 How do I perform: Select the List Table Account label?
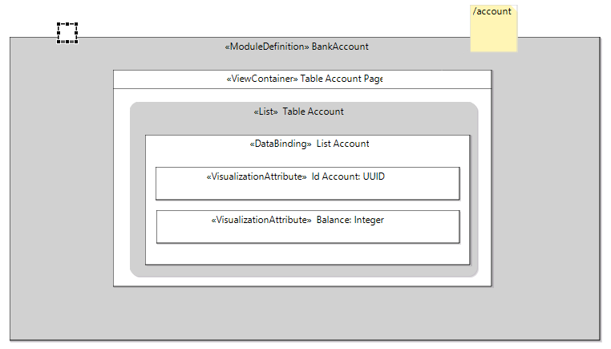coord(299,112)
